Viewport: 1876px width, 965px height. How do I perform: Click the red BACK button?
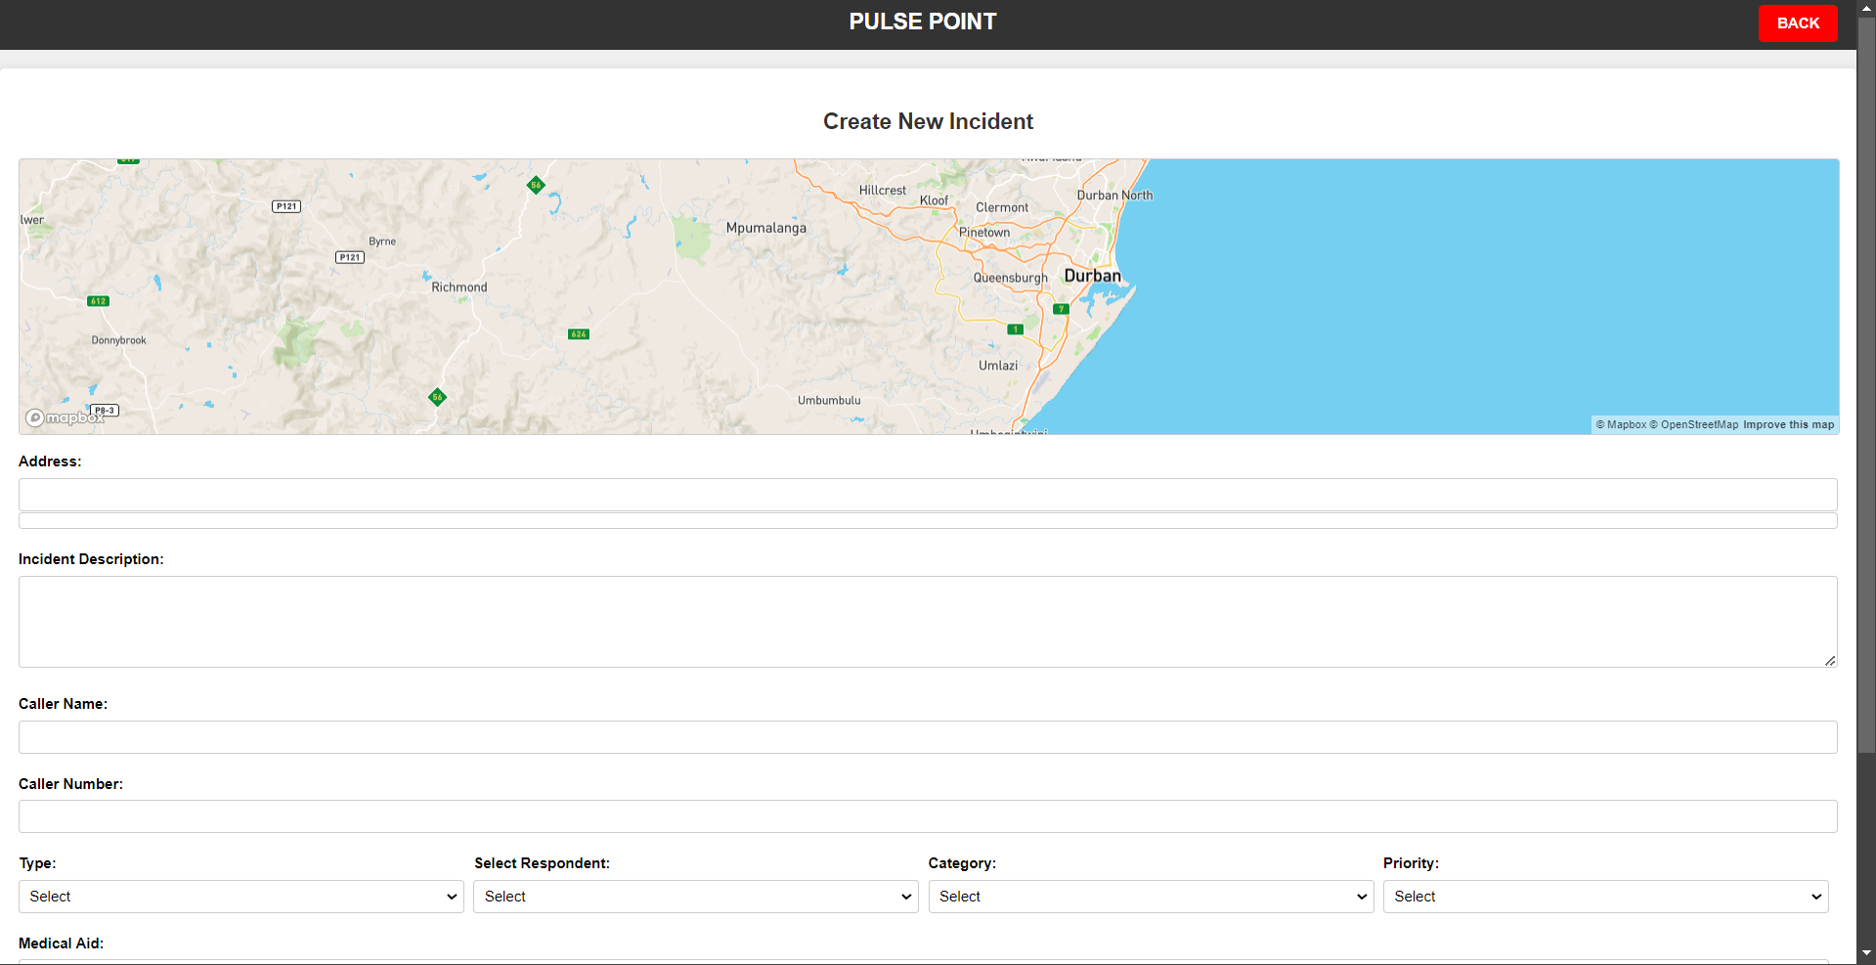[x=1797, y=23]
